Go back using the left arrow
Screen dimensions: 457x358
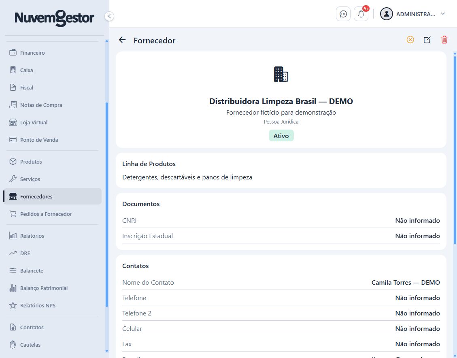(x=122, y=40)
